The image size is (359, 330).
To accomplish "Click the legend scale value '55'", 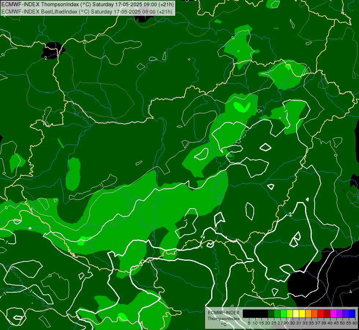I will 349,323.
